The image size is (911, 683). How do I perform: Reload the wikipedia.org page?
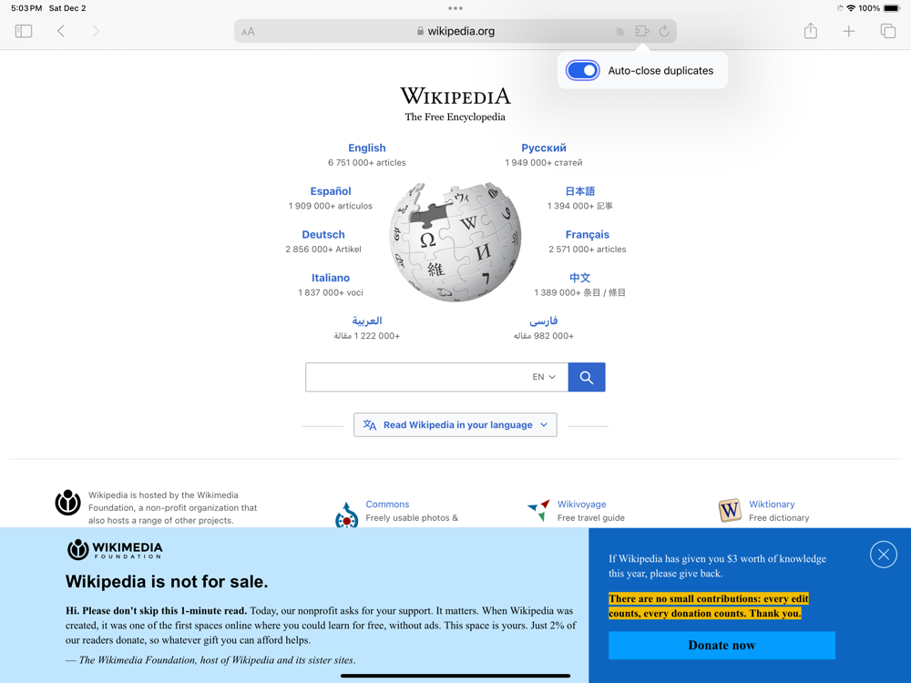pos(664,31)
